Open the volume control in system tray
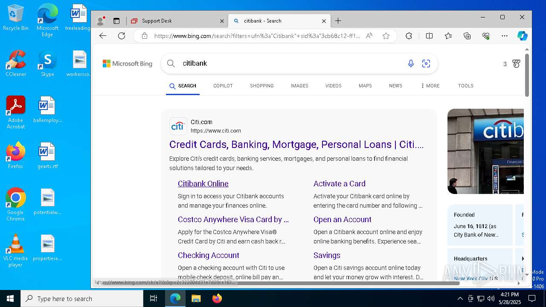 click(x=491, y=298)
